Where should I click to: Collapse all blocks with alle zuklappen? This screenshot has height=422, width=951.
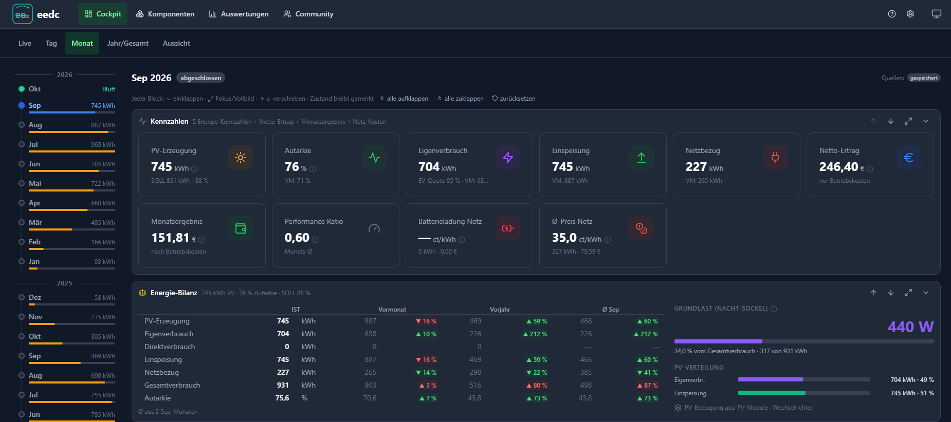[461, 99]
